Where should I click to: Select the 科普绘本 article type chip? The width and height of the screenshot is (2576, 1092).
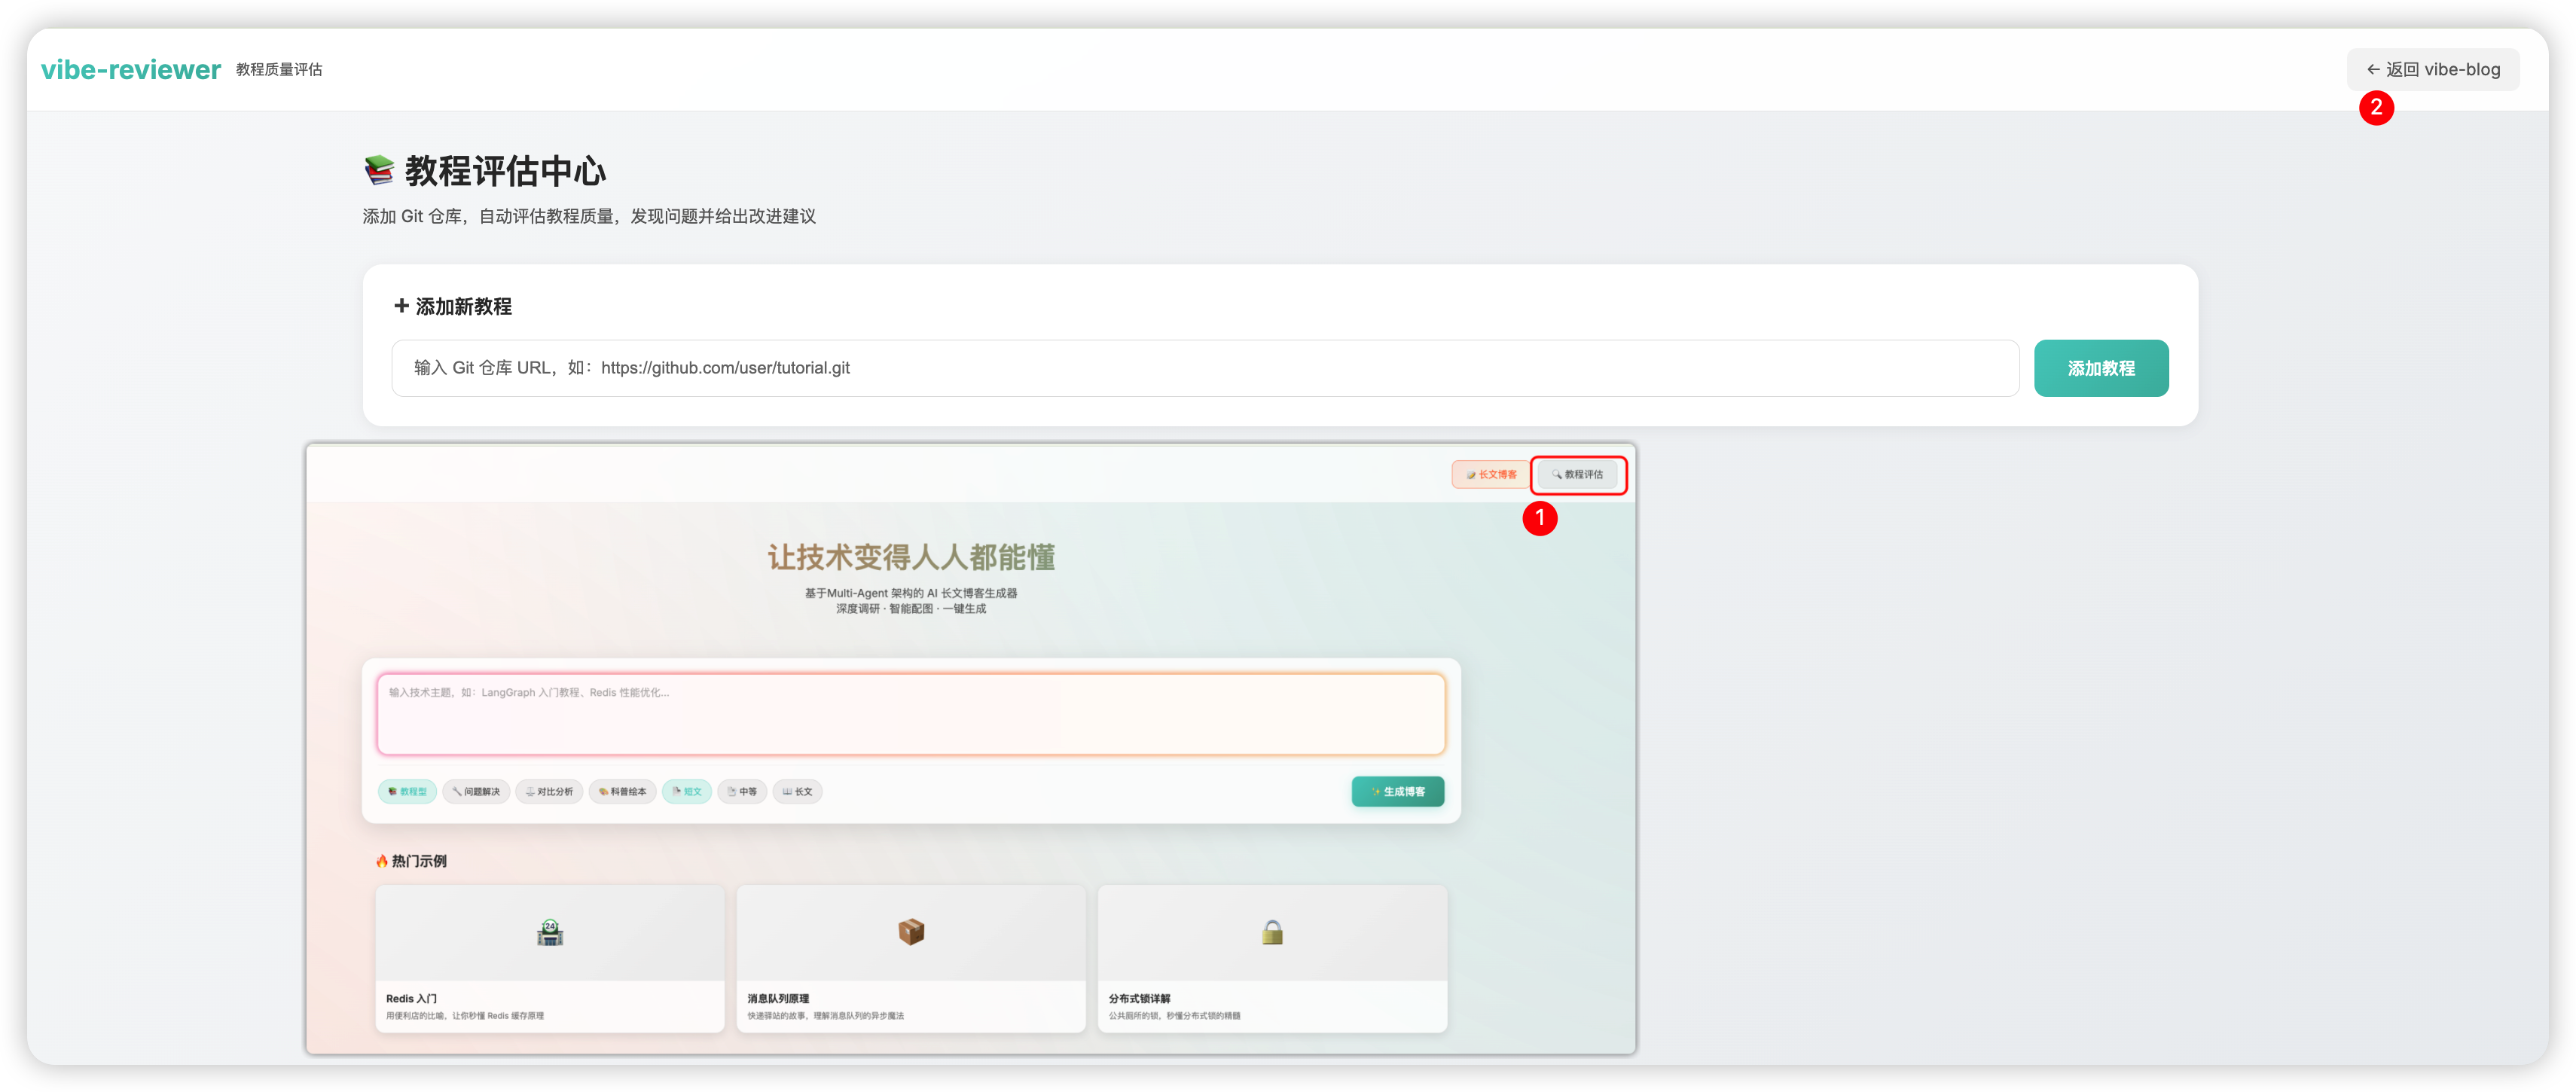click(622, 791)
